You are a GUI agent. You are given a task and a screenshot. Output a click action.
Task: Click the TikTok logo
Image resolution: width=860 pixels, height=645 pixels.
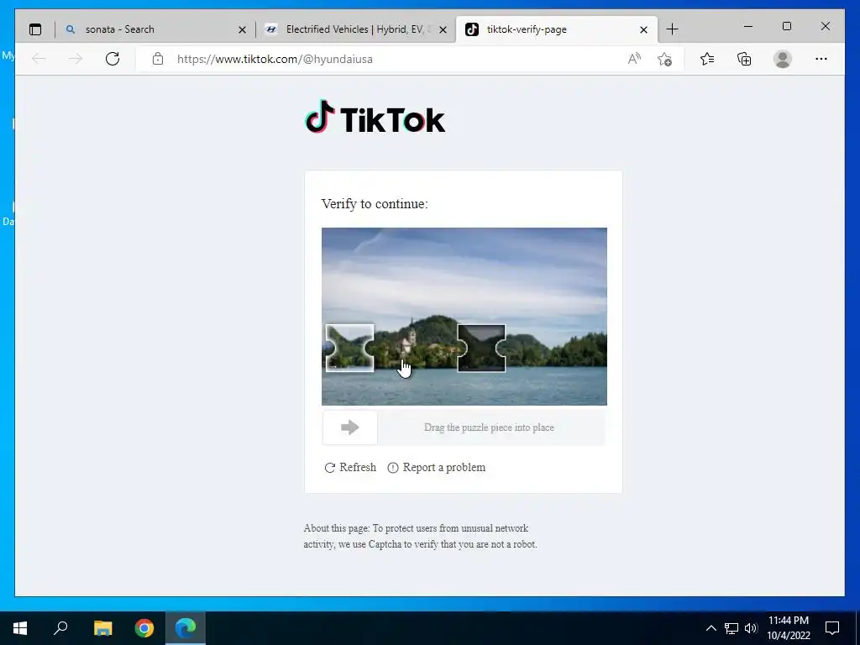tap(375, 117)
